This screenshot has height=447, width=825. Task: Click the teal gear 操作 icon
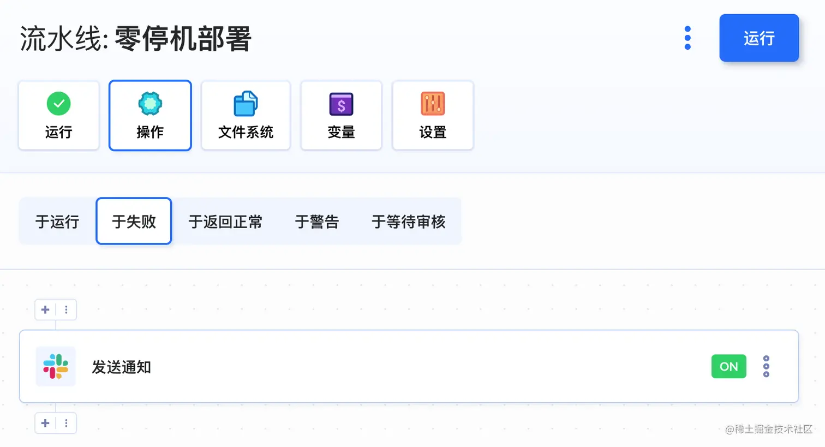pos(150,104)
